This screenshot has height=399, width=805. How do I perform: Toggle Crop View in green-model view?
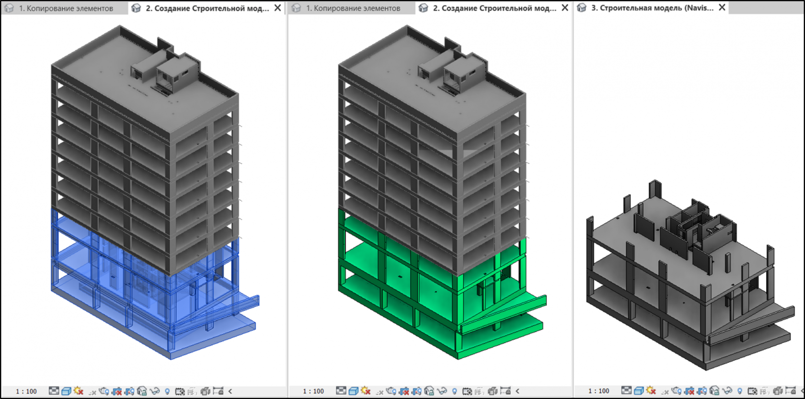(404, 391)
